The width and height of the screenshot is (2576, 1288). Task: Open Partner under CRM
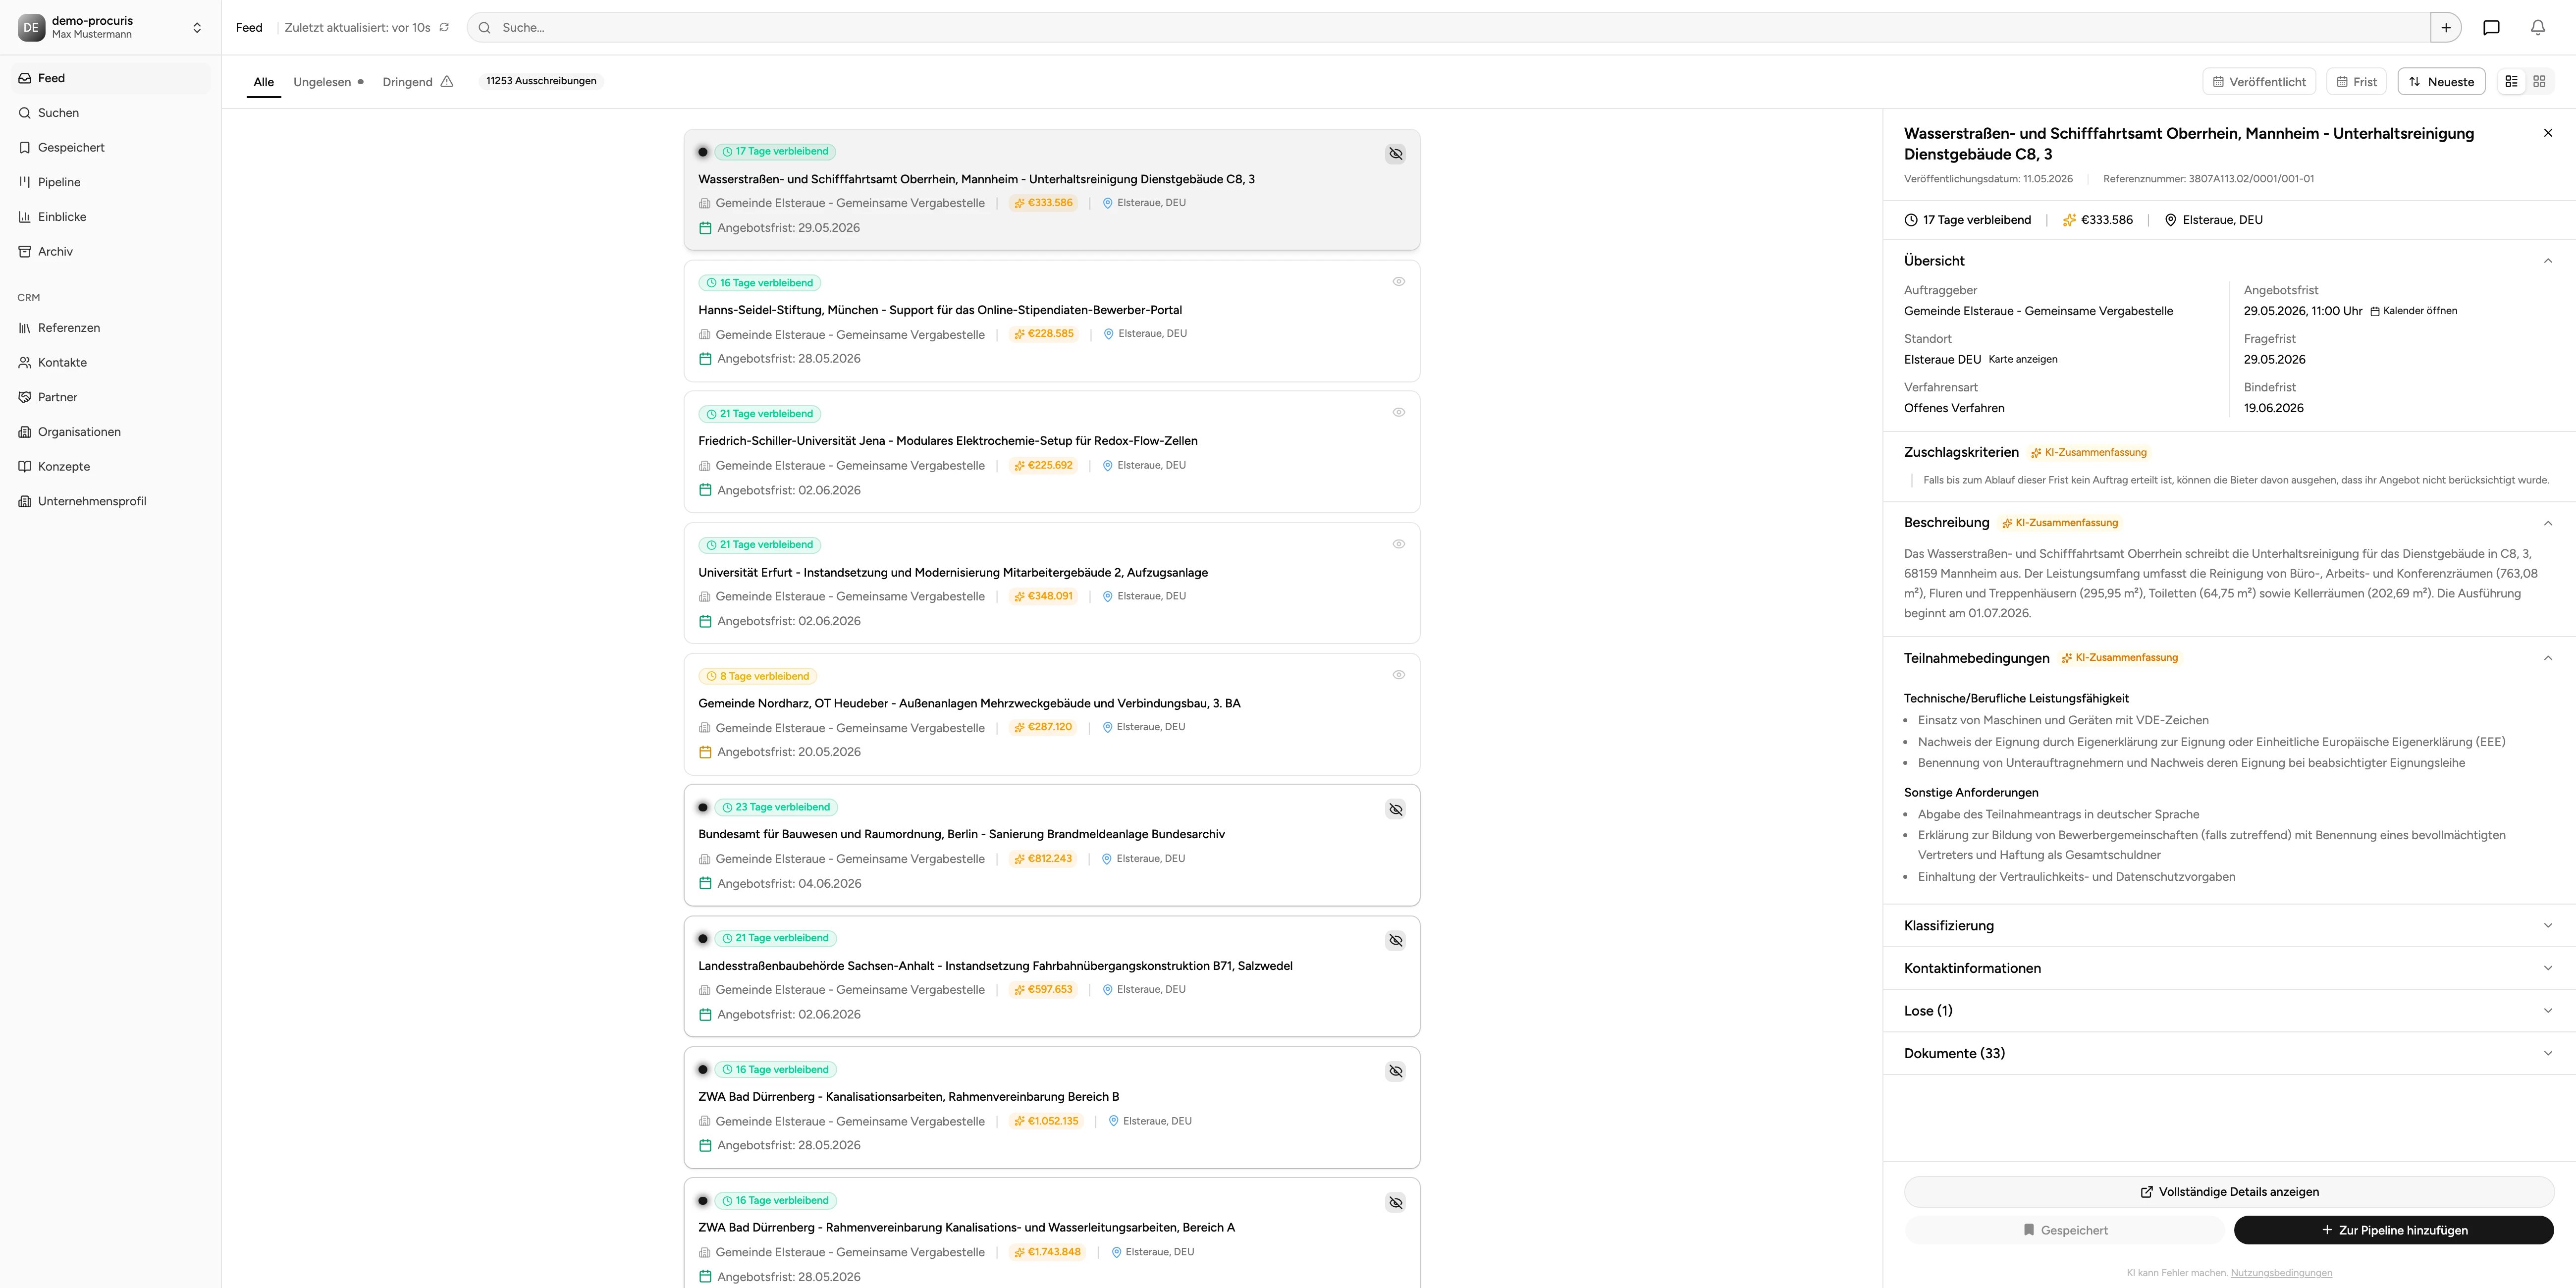point(110,397)
